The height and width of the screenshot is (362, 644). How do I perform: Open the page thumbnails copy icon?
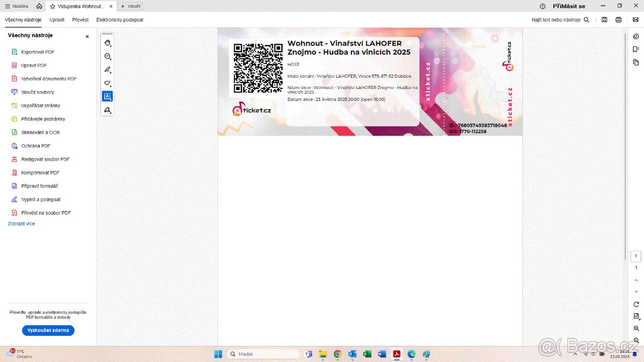(636, 62)
